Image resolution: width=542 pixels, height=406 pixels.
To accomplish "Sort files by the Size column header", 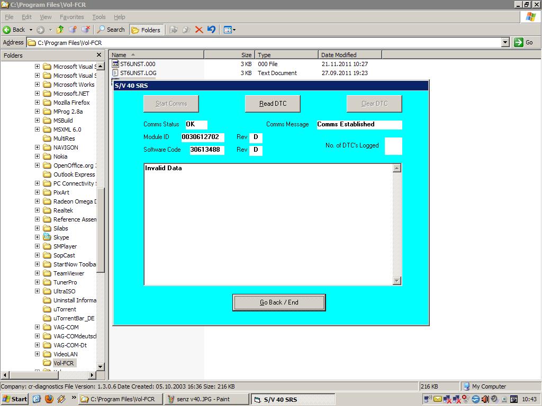I will [230, 55].
